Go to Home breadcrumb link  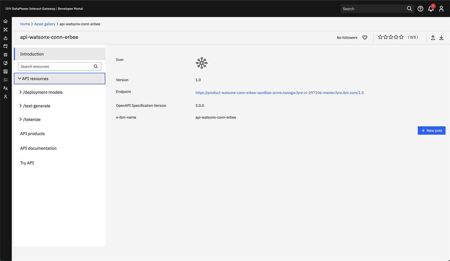tap(25, 24)
